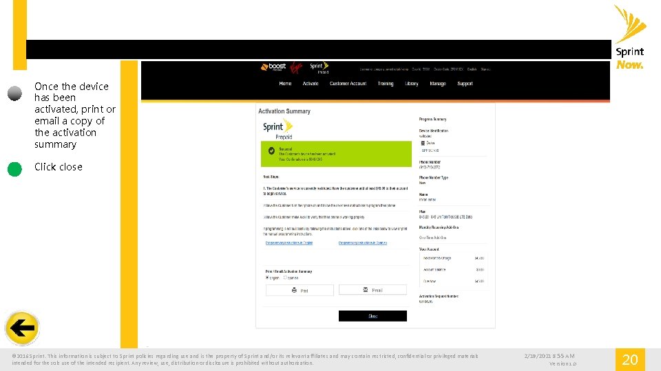Image resolution: width=661 pixels, height=371 pixels.
Task: Click the English link in top header
Action: (x=472, y=69)
